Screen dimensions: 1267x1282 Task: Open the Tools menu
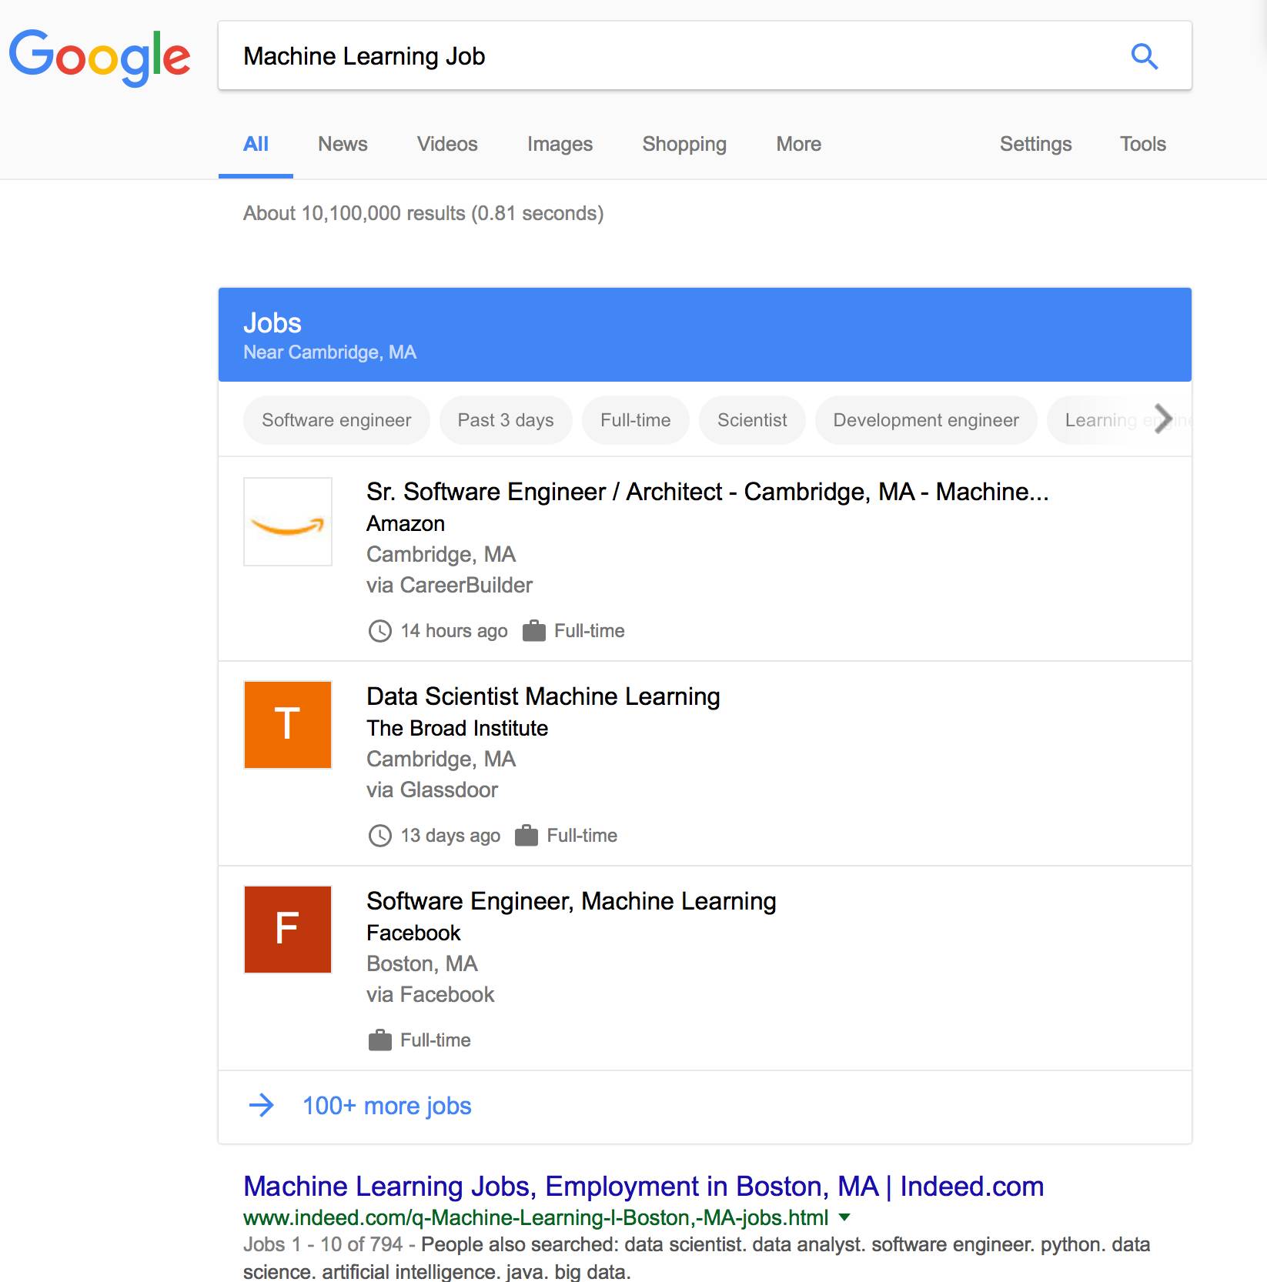[x=1142, y=144]
